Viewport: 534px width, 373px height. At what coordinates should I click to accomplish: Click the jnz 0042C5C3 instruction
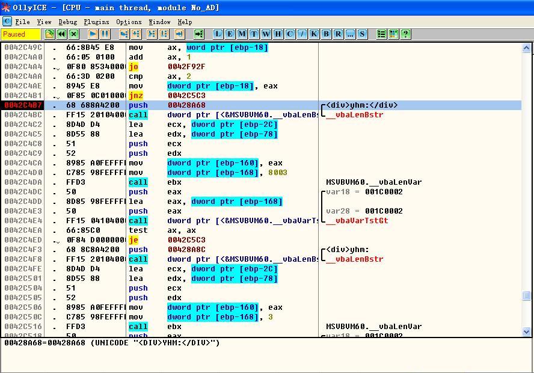167,96
